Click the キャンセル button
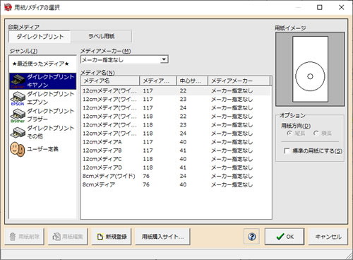The height and width of the screenshot is (260, 353). click(328, 237)
